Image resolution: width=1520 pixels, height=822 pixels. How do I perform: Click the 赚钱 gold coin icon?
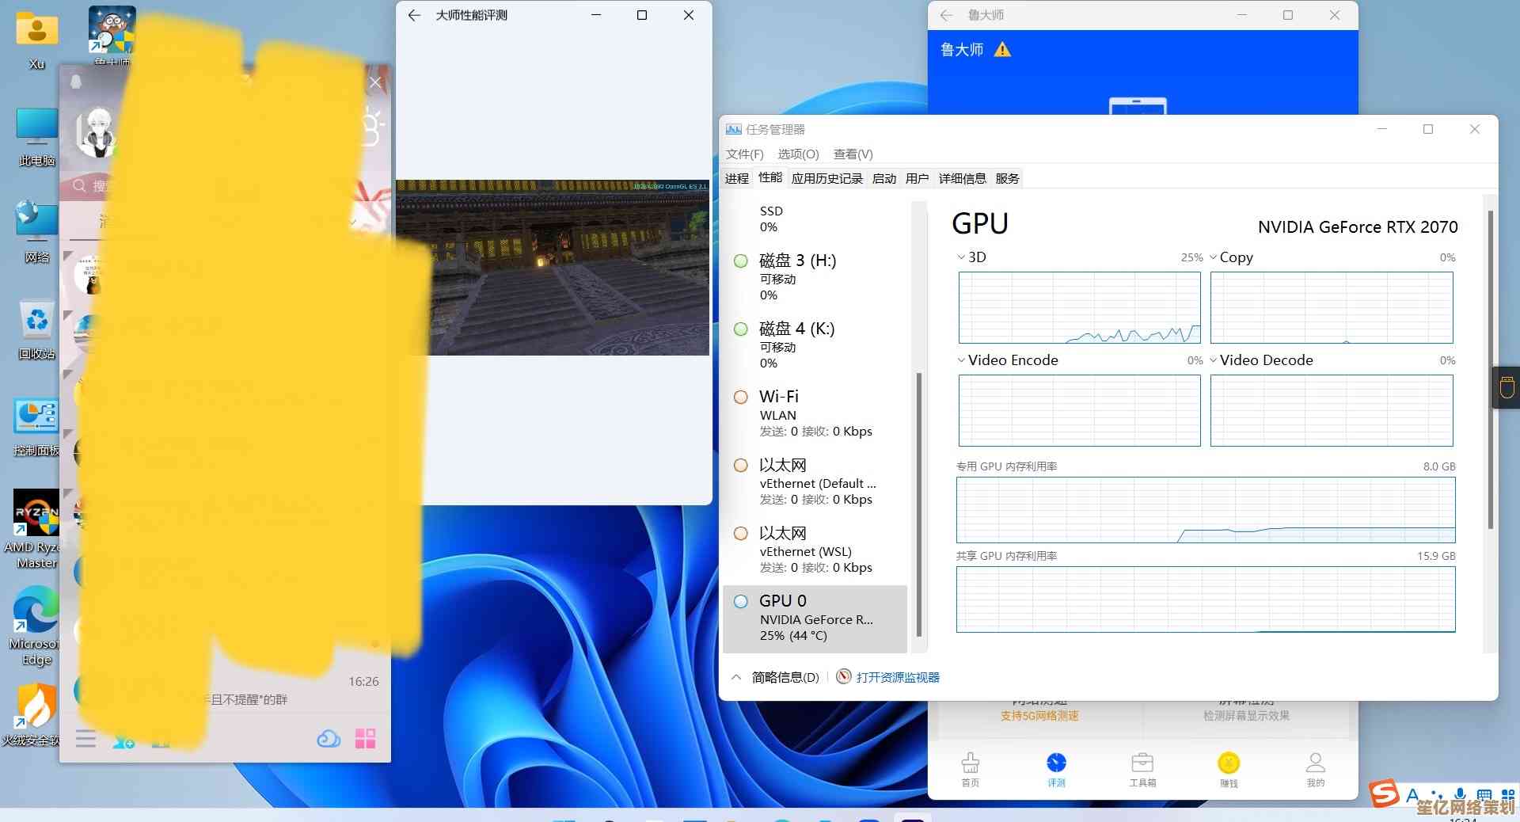tap(1228, 763)
